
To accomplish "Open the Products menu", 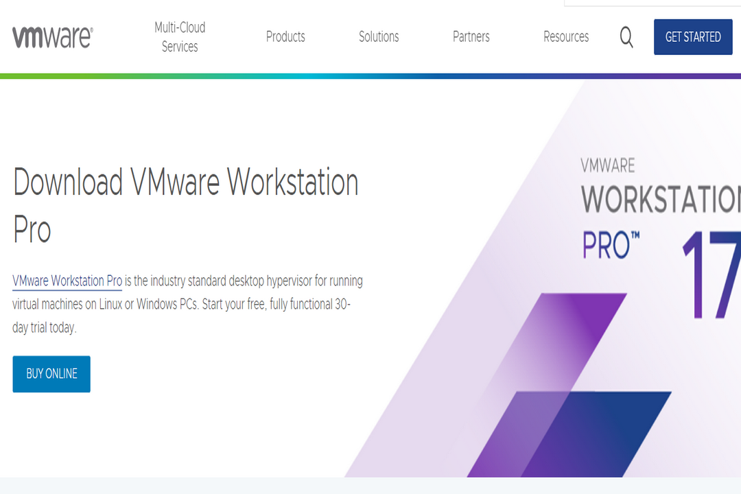I will 285,37.
